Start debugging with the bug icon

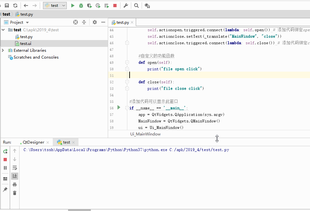pyautogui.click(x=81, y=6)
